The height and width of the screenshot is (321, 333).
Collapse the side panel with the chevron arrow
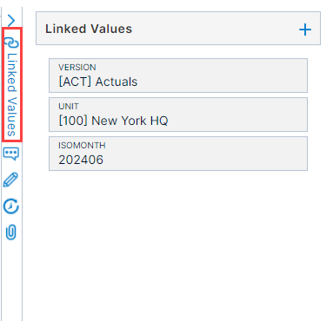click(x=11, y=21)
